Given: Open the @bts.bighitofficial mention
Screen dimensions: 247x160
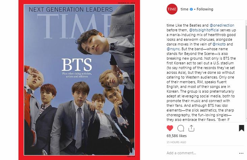Looking at the screenshot, I should (x=204, y=30).
